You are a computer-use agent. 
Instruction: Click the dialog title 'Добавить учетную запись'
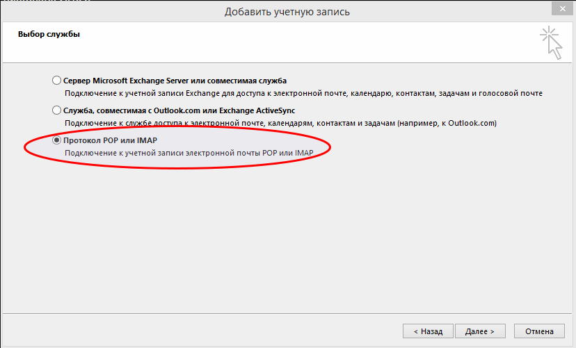(x=287, y=11)
